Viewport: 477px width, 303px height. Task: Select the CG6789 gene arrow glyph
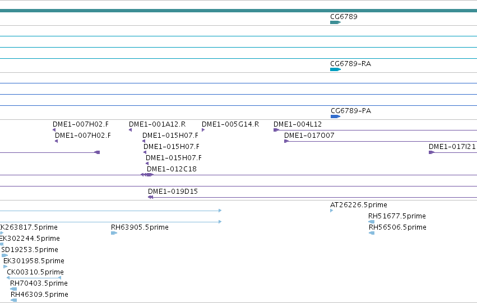[335, 22]
